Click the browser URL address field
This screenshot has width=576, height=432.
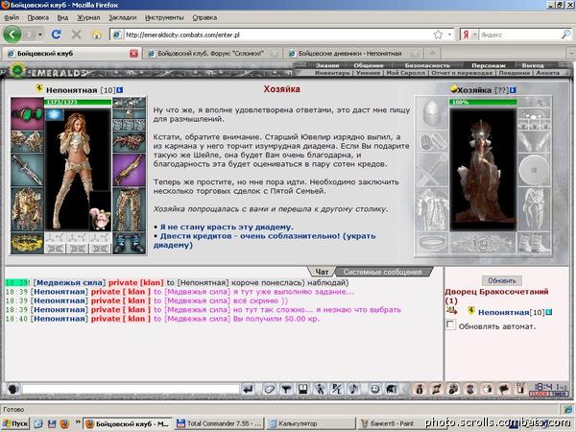coord(277,35)
